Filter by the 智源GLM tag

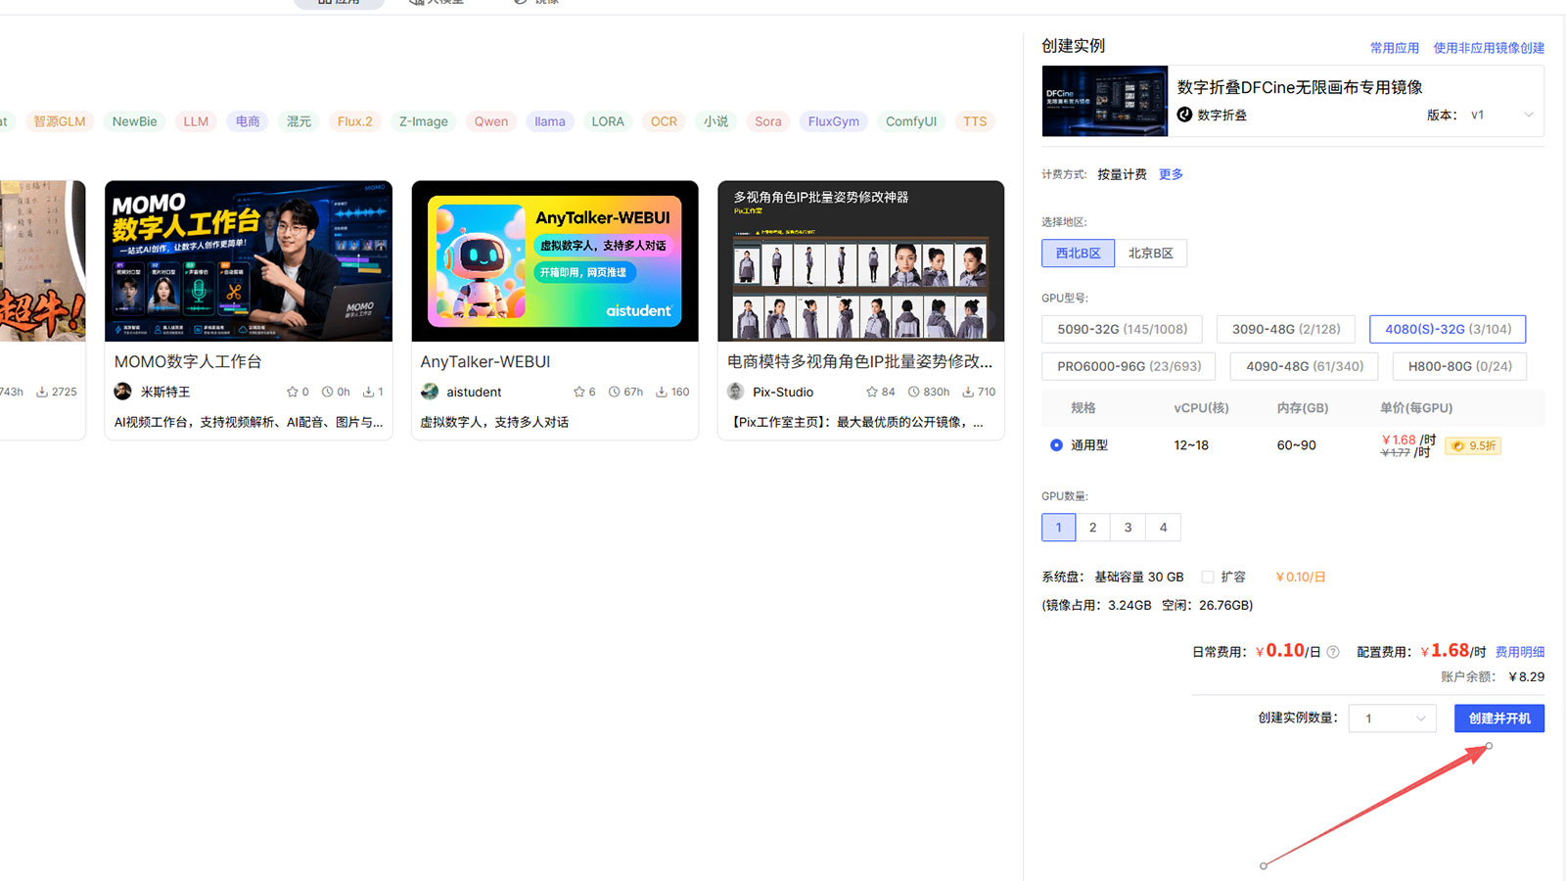pyautogui.click(x=60, y=121)
